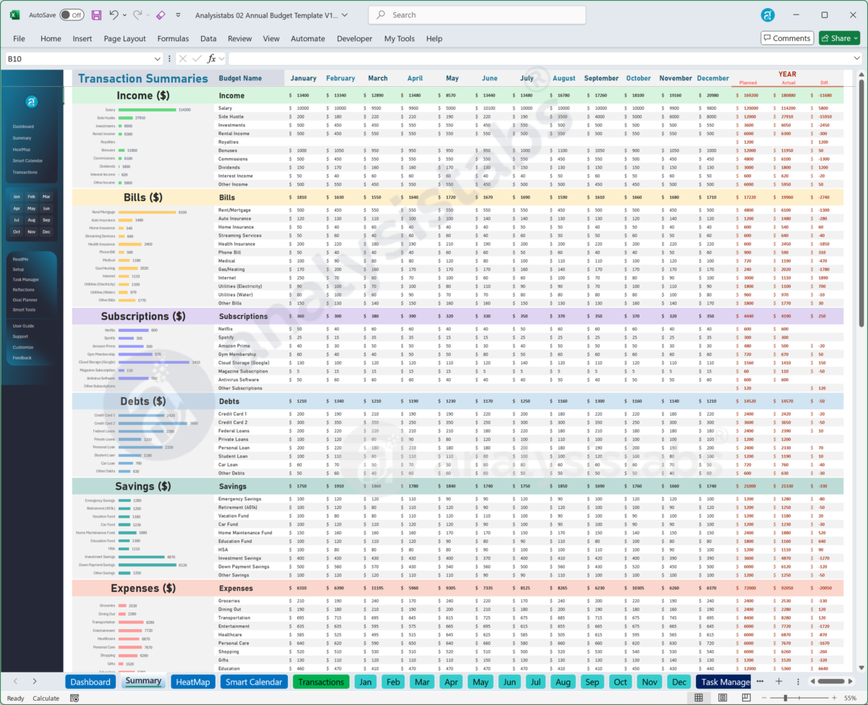
Task: Open the HeatMap sheet tab
Action: pyautogui.click(x=192, y=681)
